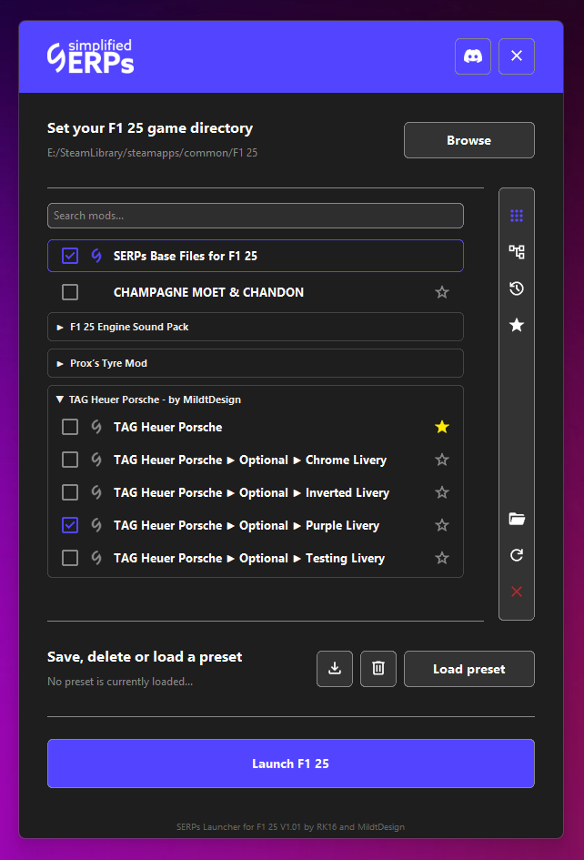Save preset with download icon
This screenshot has height=860, width=584.
click(335, 669)
